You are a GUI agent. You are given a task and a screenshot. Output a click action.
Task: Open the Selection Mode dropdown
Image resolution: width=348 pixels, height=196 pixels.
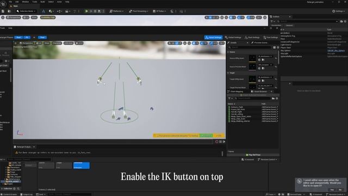click(x=26, y=11)
